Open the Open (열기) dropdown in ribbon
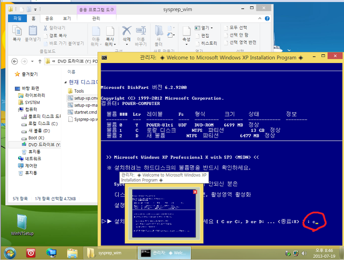The height and width of the screenshot is (260, 344). [204, 28]
